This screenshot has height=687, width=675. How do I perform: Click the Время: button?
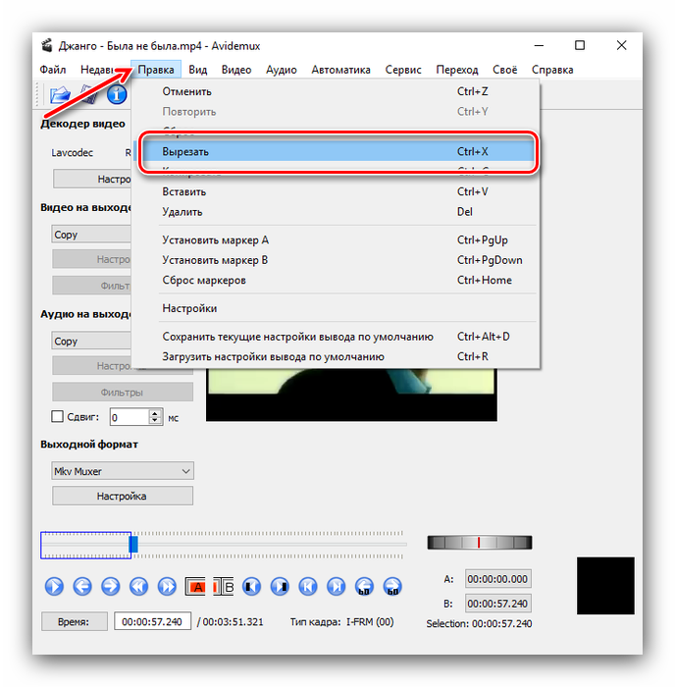point(74,621)
